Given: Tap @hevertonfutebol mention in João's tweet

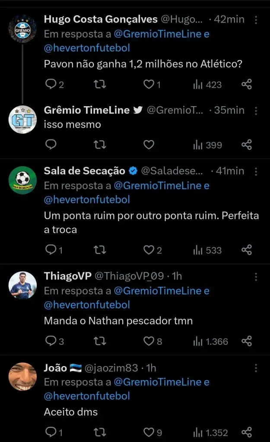Looking at the screenshot, I should point(87,396).
